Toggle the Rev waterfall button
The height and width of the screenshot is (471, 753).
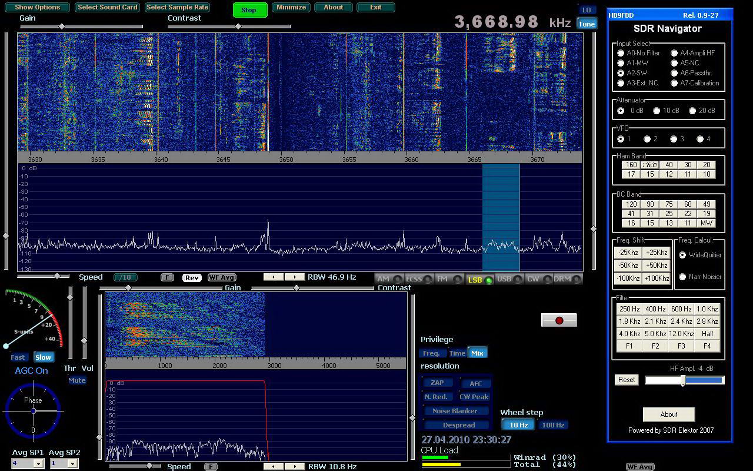pyautogui.click(x=192, y=278)
